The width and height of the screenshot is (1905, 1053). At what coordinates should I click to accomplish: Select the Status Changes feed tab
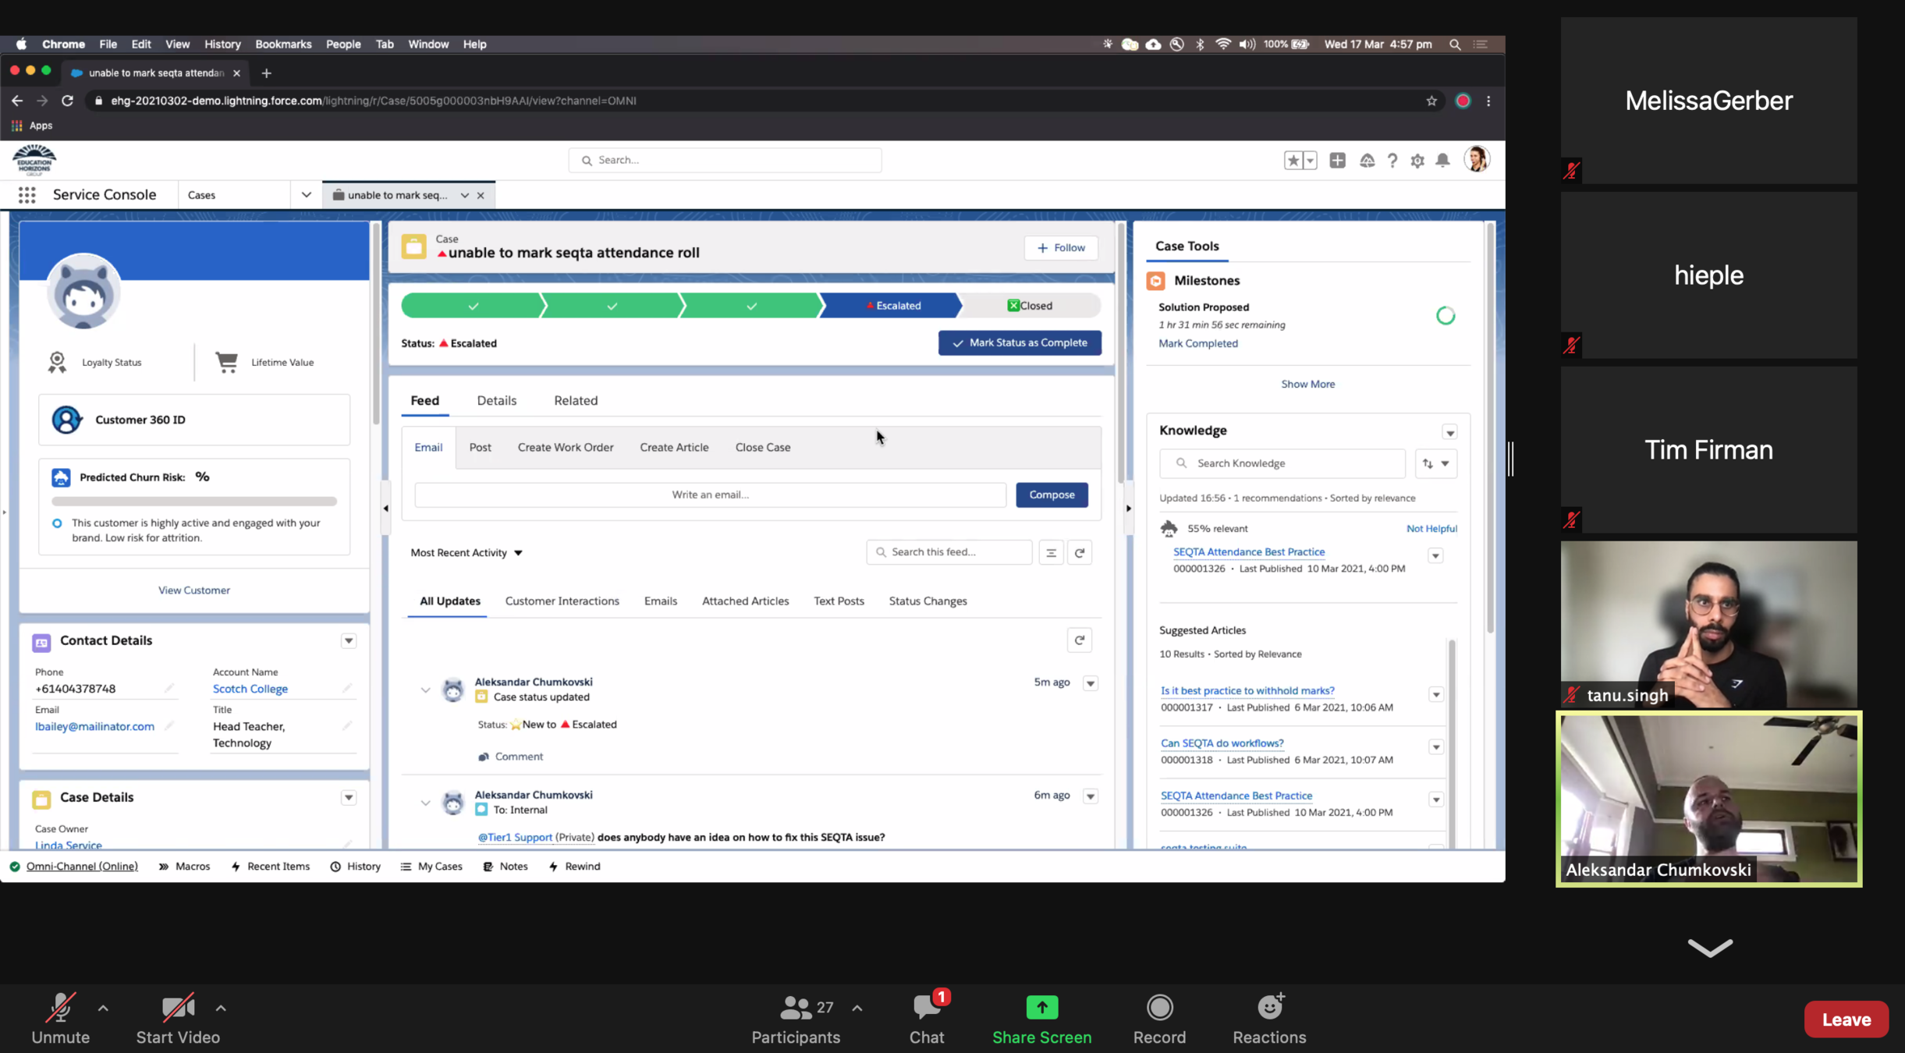click(x=928, y=601)
